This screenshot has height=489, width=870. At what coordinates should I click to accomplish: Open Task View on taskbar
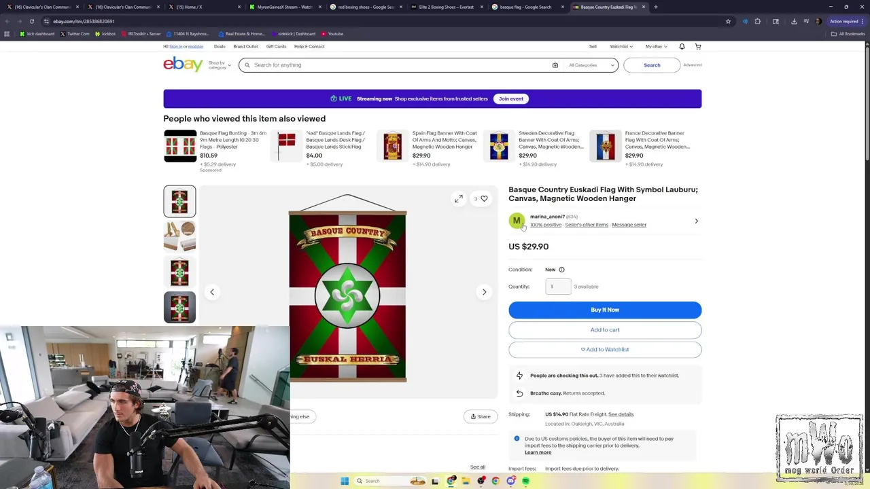point(435,481)
